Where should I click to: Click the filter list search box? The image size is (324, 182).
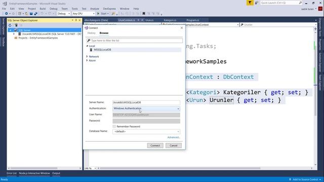click(x=135, y=40)
